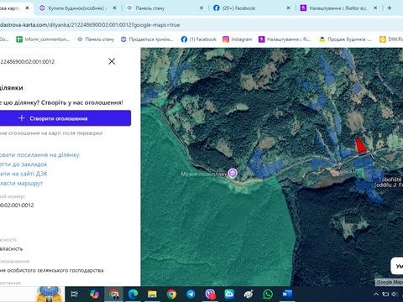Open the second Chrome taskbar icon
403x302 pixels.
[x=171, y=294]
